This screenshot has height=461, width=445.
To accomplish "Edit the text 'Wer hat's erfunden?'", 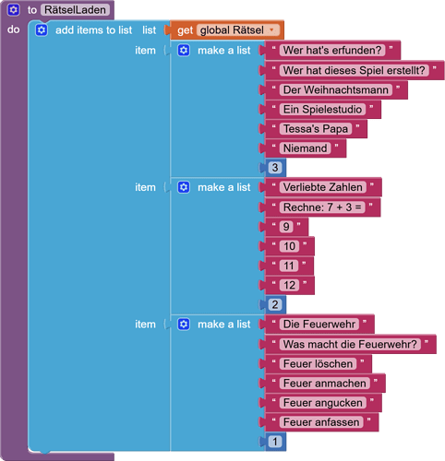I will point(332,50).
